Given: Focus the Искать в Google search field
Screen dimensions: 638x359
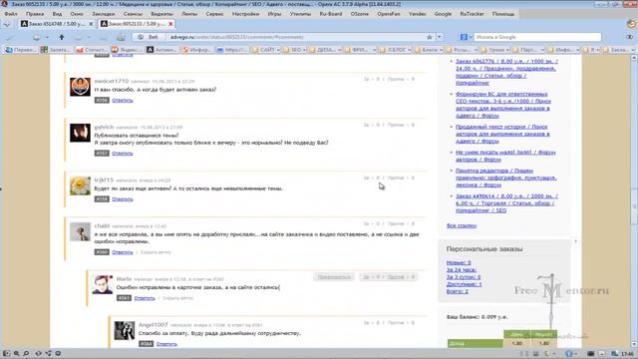Looking at the screenshot, I should tap(537, 37).
